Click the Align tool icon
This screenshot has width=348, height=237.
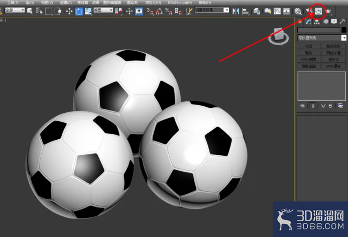[x=245, y=11]
